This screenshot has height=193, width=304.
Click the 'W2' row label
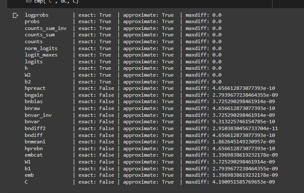click(28, 75)
